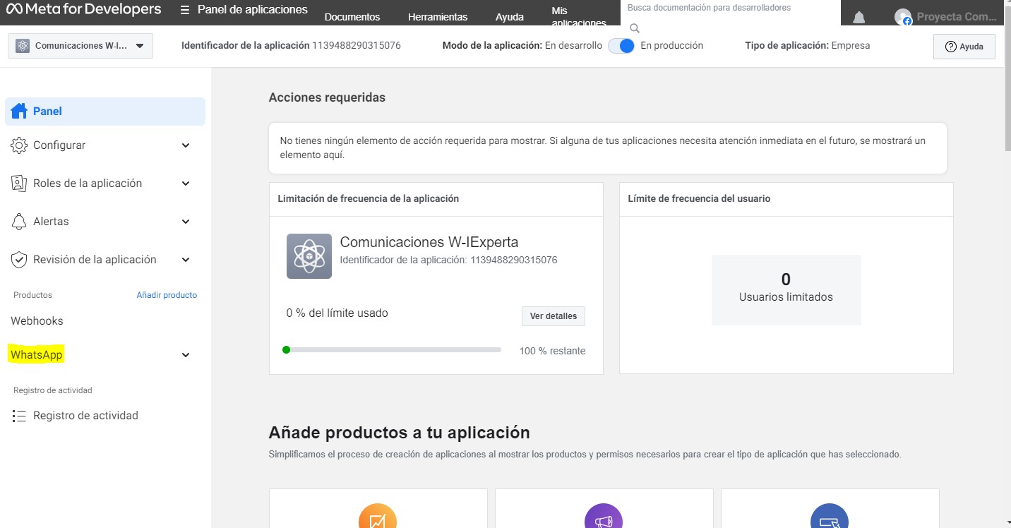The height and width of the screenshot is (528, 1011).
Task: Click Añade productos a tu aplicación heading
Action: pyautogui.click(x=400, y=432)
